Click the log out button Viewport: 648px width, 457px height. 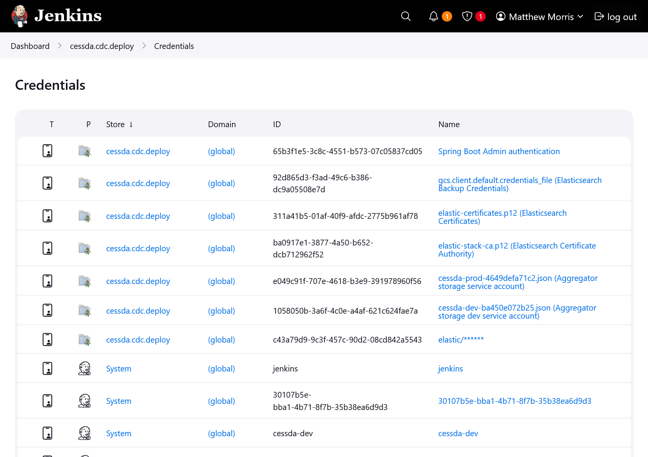[616, 17]
